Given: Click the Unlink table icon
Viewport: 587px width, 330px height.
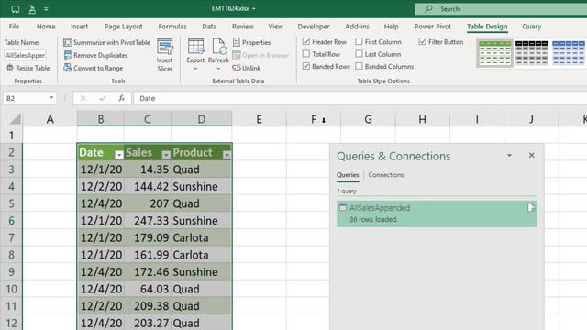Looking at the screenshot, I should pyautogui.click(x=237, y=68).
